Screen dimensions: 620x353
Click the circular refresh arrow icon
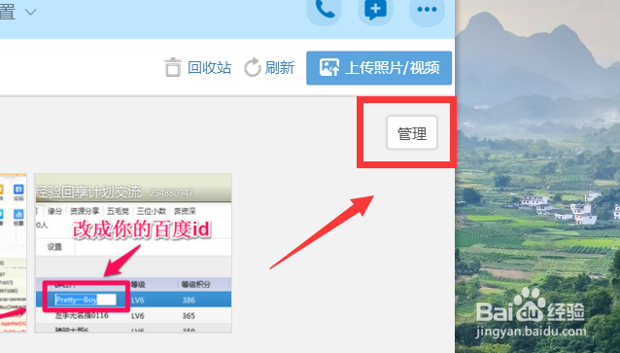(253, 67)
